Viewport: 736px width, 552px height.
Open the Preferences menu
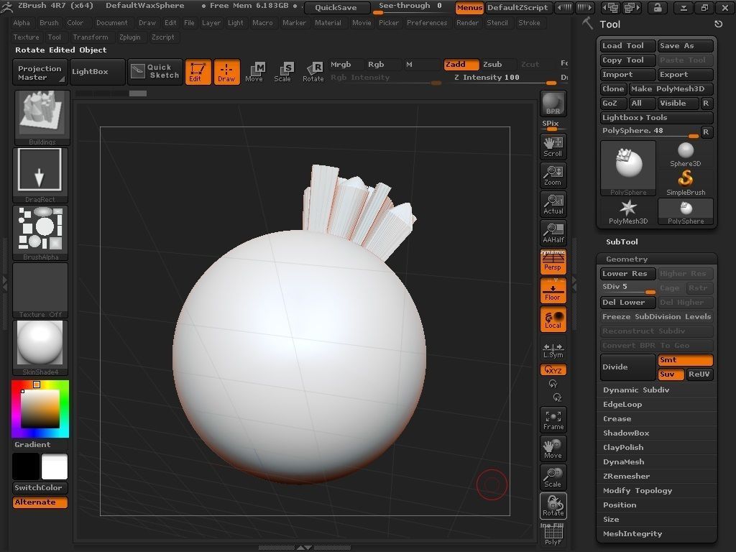tap(427, 22)
